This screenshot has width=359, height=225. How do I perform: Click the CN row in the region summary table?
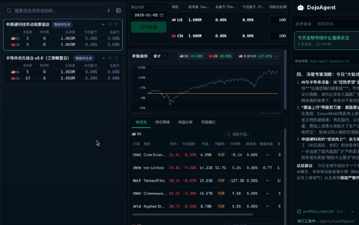pos(228,36)
